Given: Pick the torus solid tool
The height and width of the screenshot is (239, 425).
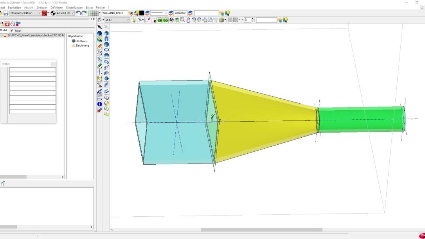Looking at the screenshot, I should coord(106,50).
